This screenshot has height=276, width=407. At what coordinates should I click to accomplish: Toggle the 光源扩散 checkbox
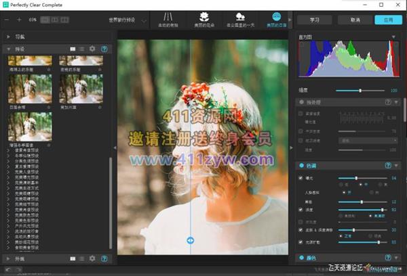pos(301,241)
